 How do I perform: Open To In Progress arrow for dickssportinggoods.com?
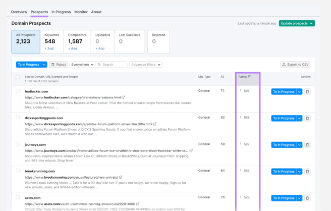pos(299,118)
